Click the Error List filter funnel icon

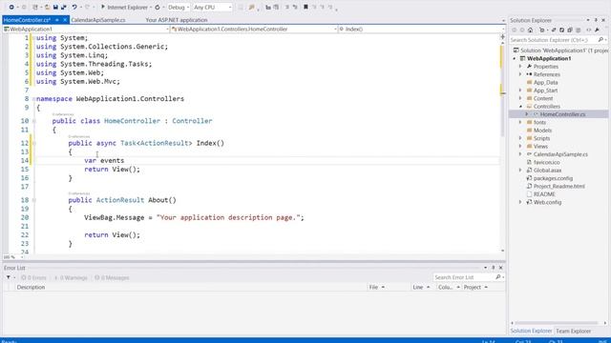click(9, 277)
